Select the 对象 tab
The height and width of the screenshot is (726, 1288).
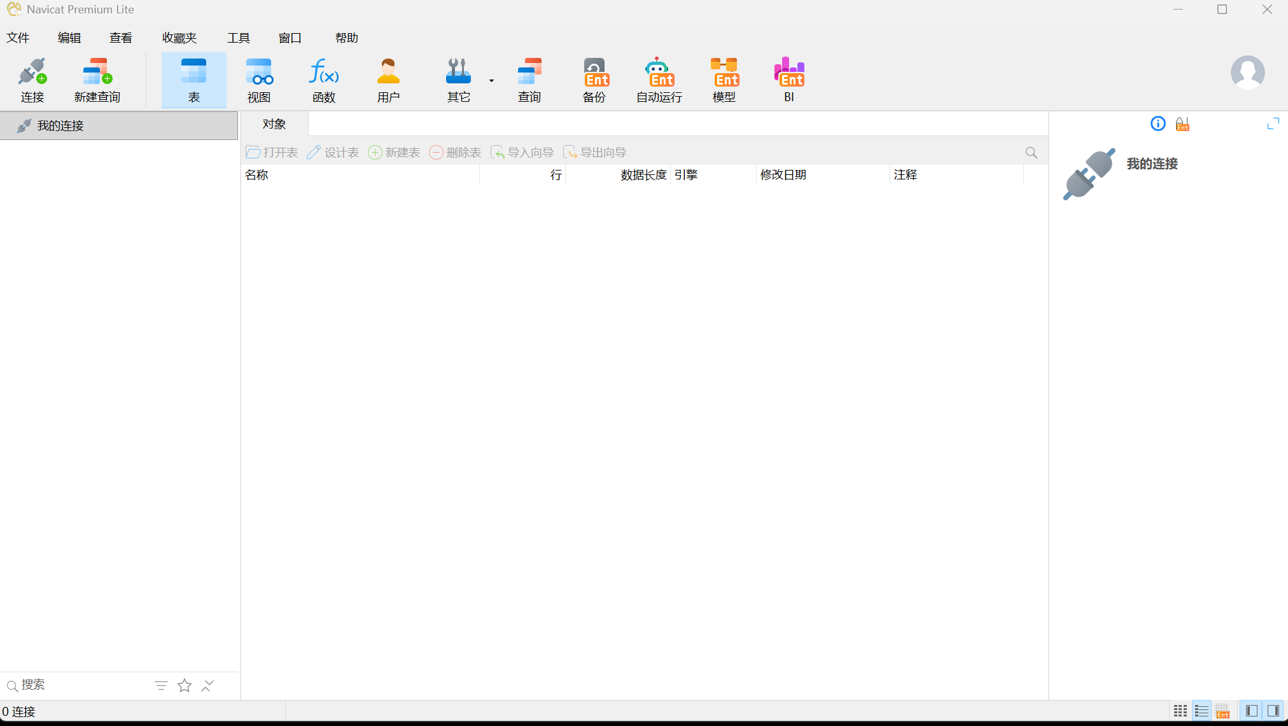[274, 124]
